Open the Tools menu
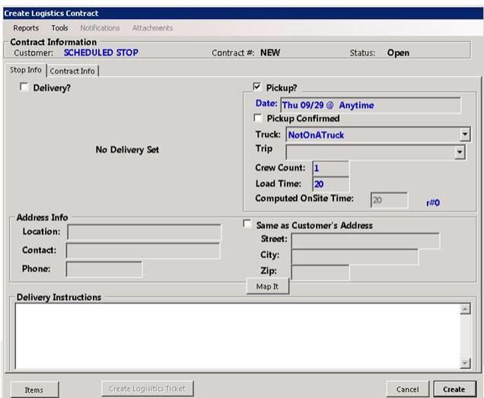The image size is (484, 398). click(x=59, y=28)
